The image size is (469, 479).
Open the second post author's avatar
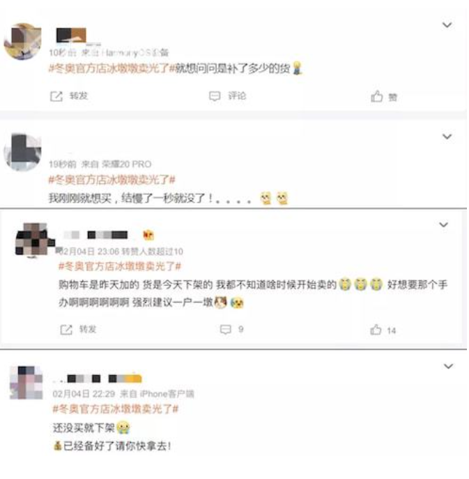click(22, 152)
